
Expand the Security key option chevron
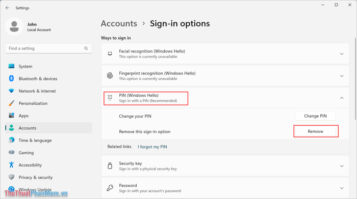pos(342,166)
